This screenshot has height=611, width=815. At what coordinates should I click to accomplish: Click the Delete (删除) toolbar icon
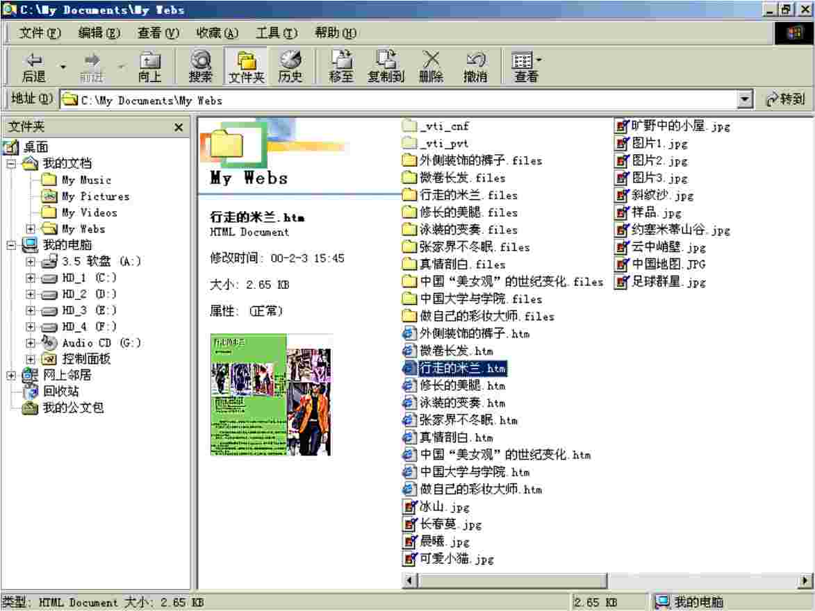click(431, 67)
